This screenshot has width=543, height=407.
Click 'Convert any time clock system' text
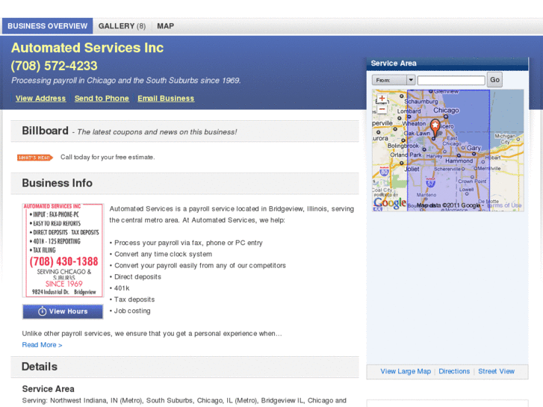(163, 254)
